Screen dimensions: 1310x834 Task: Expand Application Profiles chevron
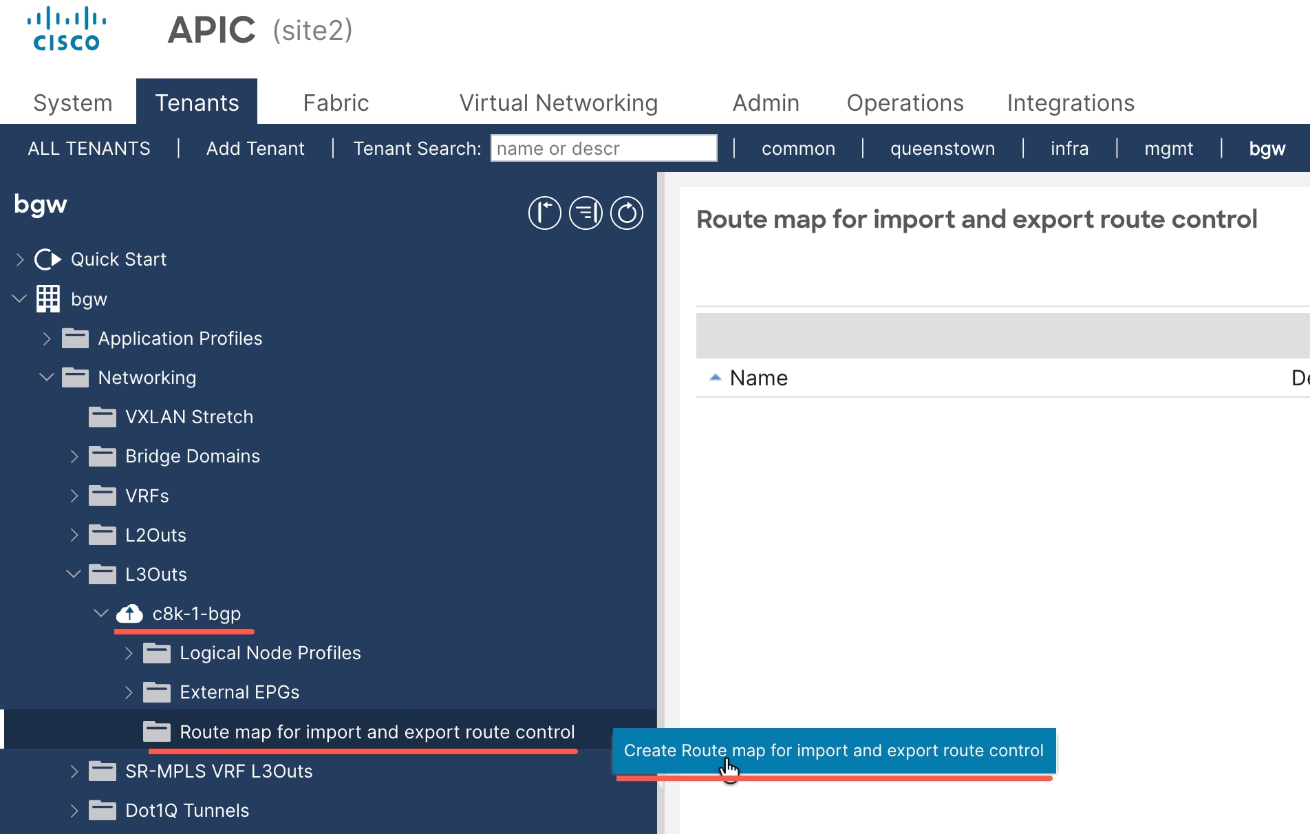pyautogui.click(x=47, y=338)
